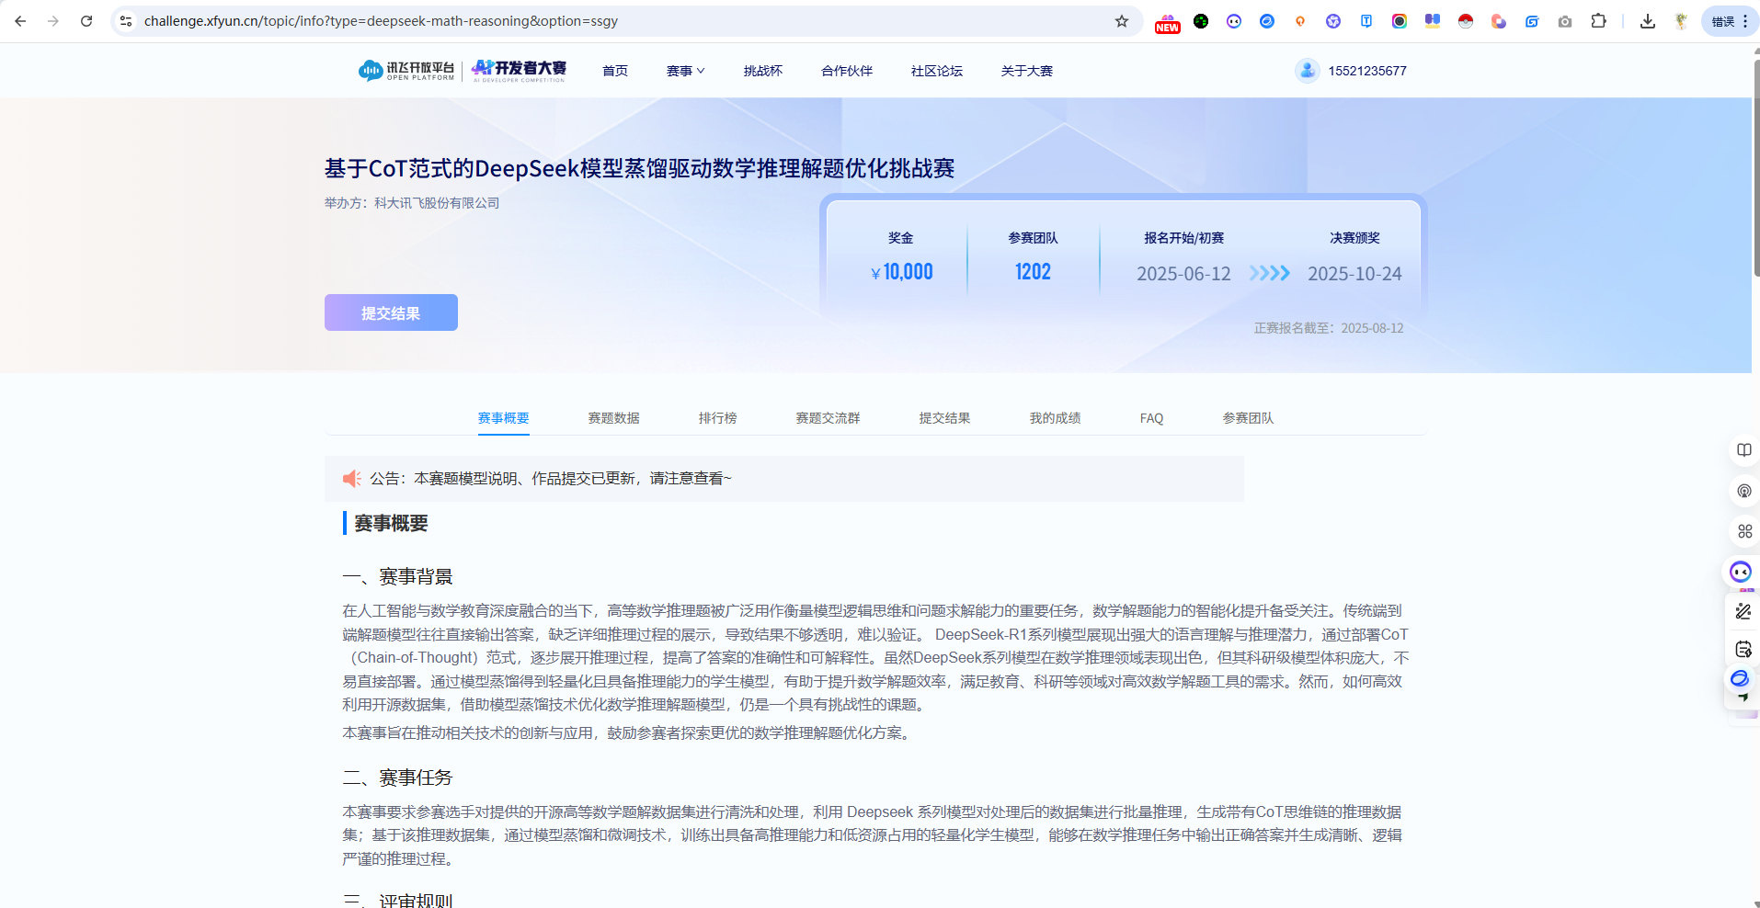Bookmark this page with the star icon

(x=1122, y=21)
